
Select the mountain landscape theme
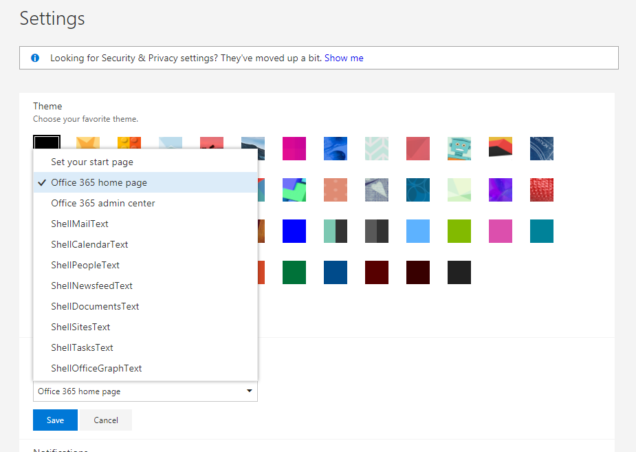click(x=253, y=149)
